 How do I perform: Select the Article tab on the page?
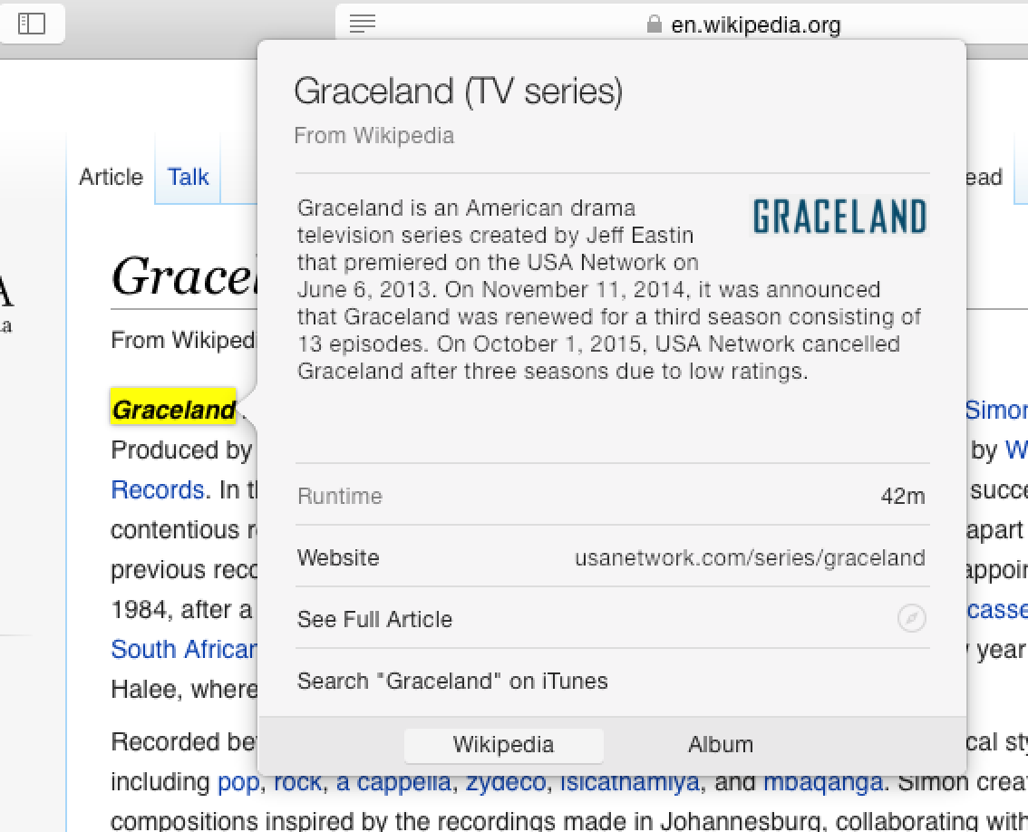point(111,177)
